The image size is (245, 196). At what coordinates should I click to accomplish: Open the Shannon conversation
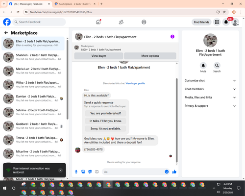[33, 57]
